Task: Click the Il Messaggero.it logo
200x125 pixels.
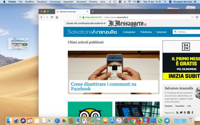Action: 127,24
